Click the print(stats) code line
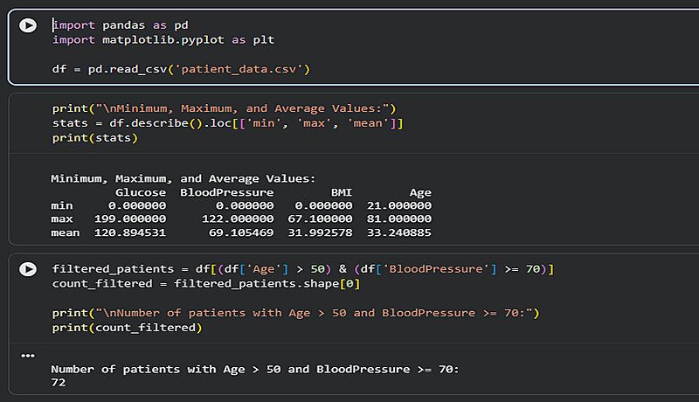This screenshot has width=699, height=402. tap(94, 137)
